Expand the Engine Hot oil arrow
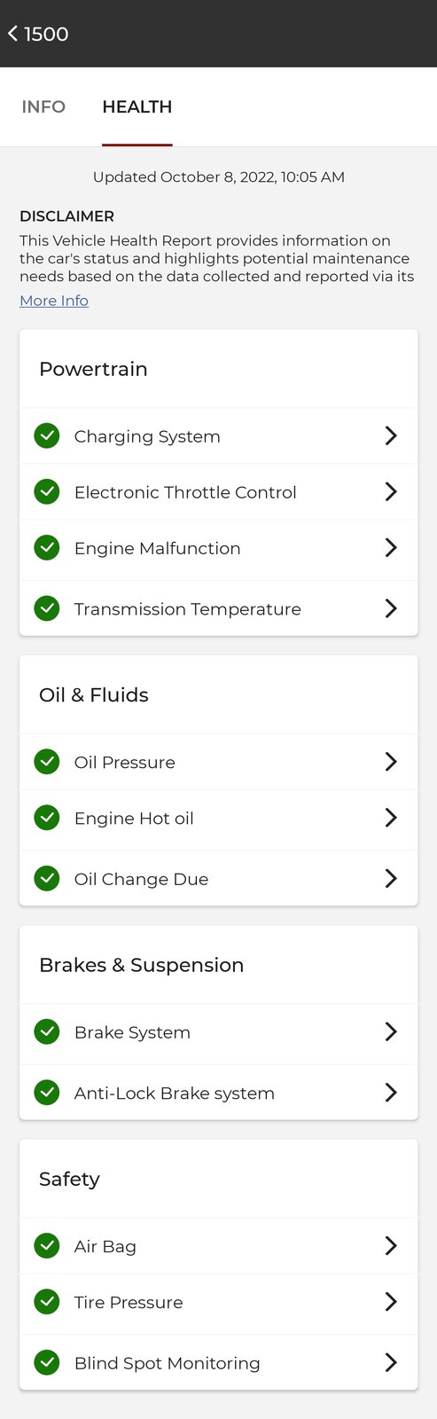The height and width of the screenshot is (1419, 437). (391, 817)
